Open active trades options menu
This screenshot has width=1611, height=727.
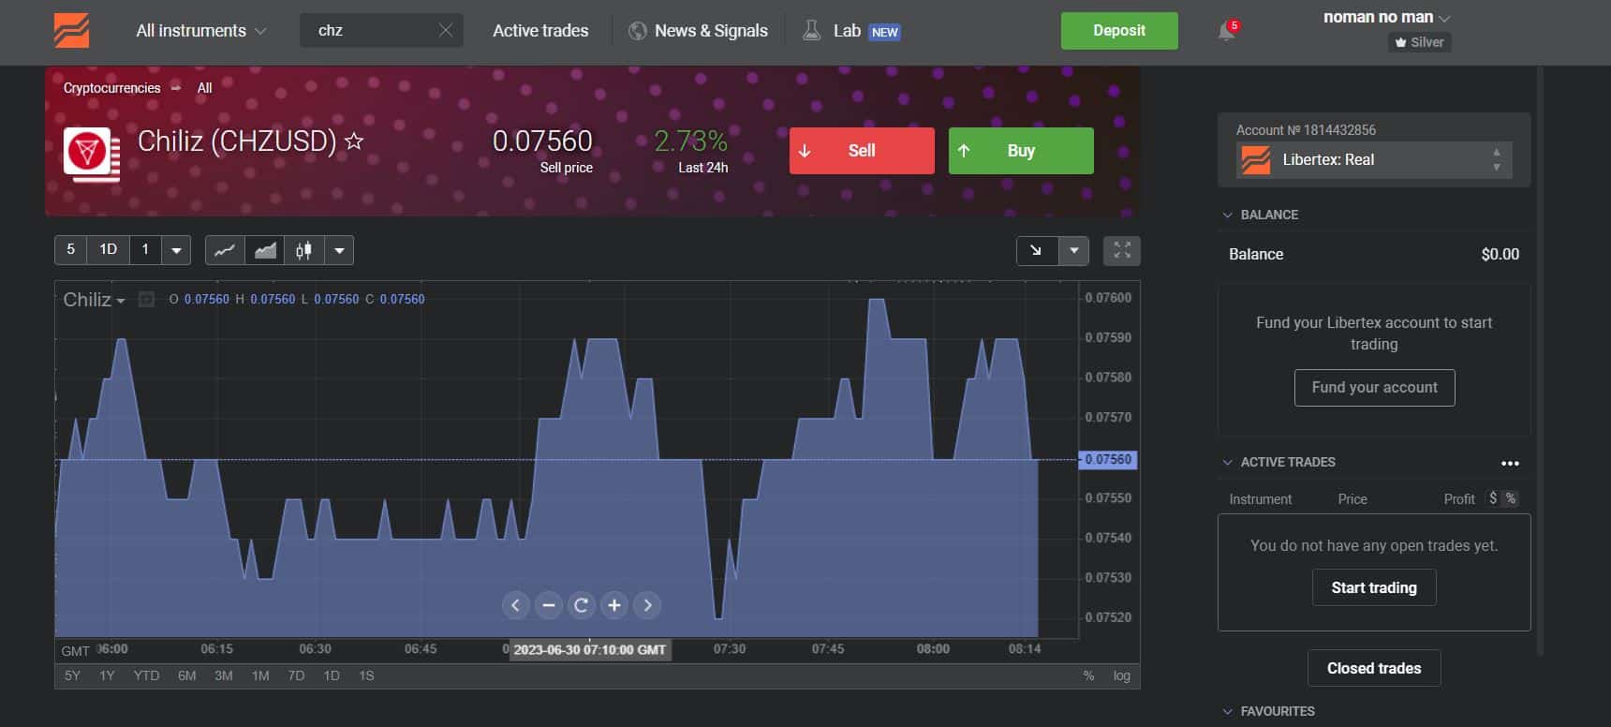click(x=1510, y=463)
